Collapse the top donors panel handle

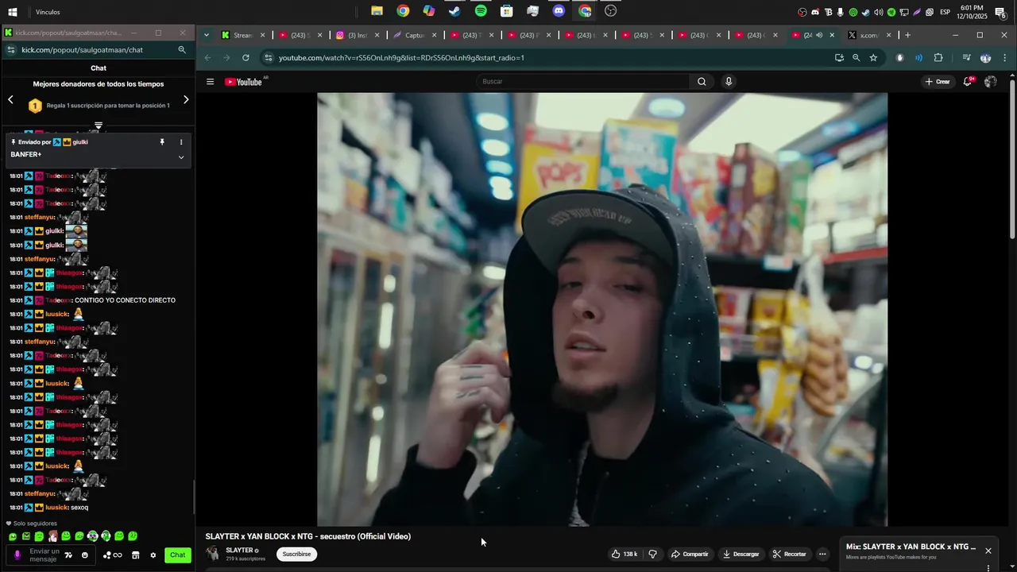[99, 126]
